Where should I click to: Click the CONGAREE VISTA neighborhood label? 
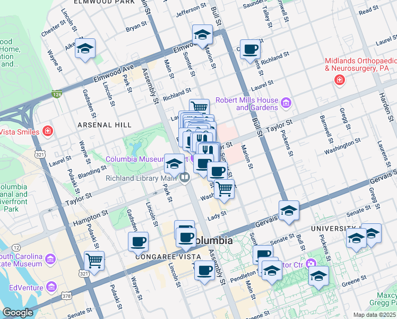[168, 257]
